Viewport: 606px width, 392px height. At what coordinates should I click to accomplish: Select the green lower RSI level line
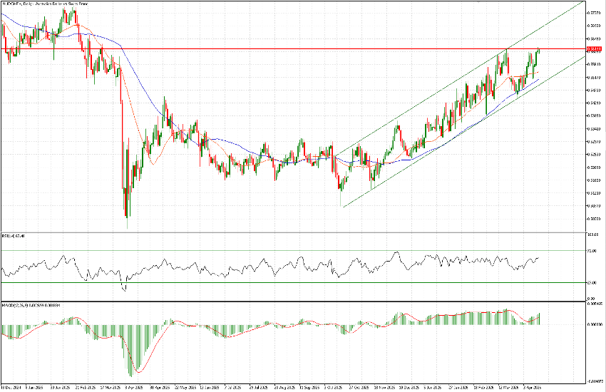point(285,282)
